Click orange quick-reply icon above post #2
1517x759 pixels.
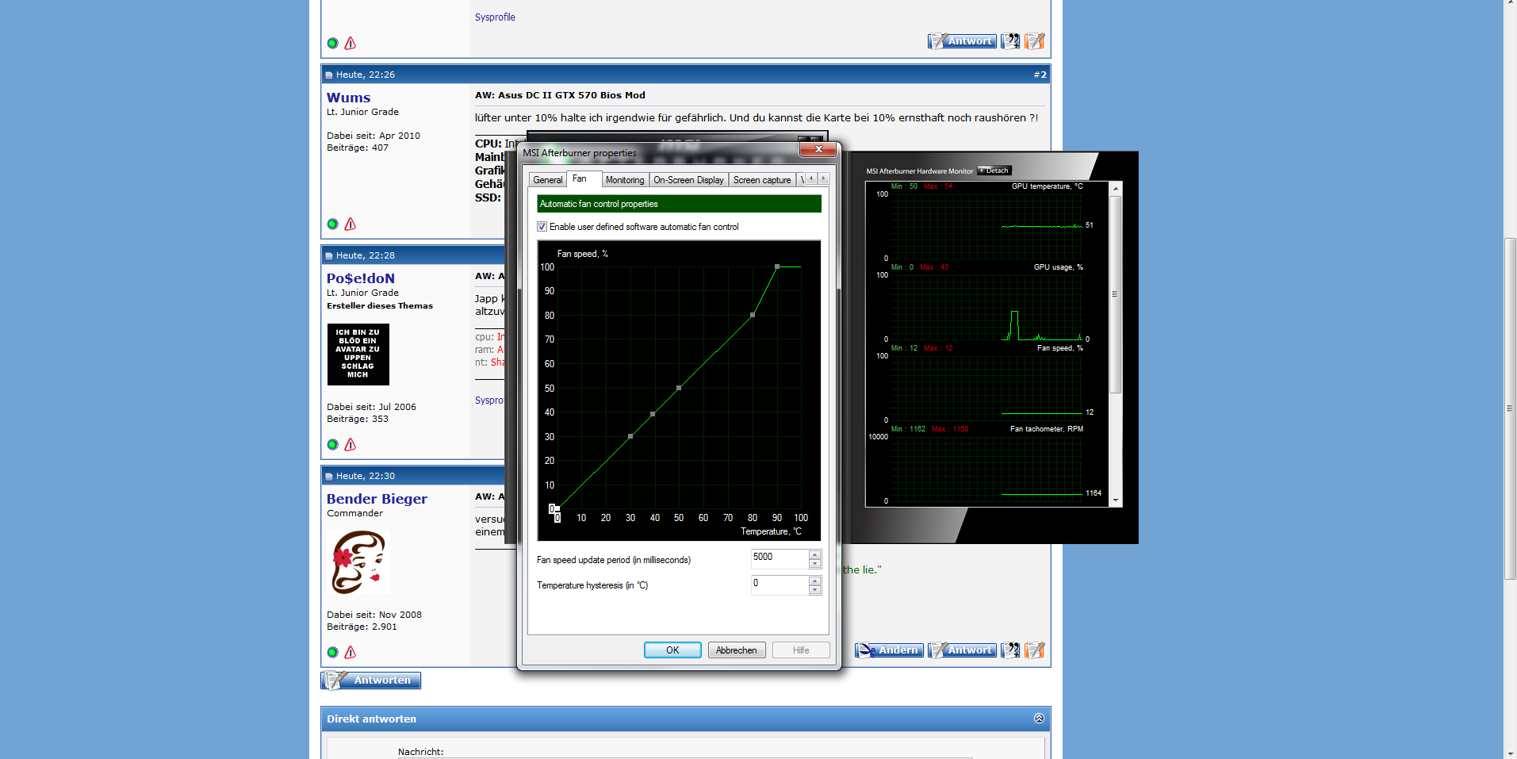[1035, 41]
